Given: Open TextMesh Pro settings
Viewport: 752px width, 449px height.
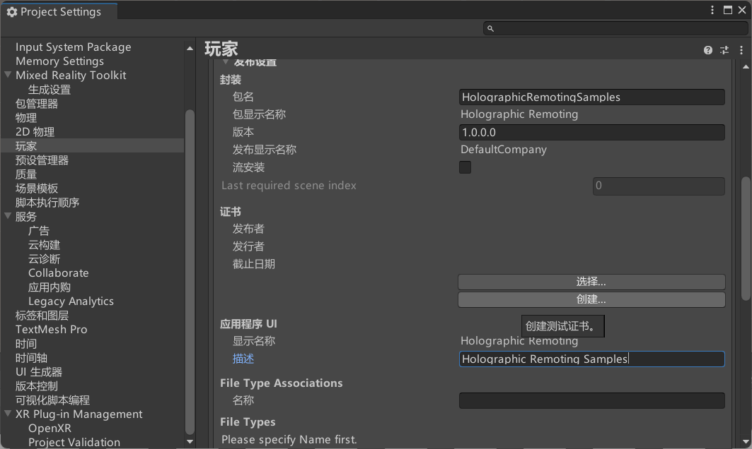Looking at the screenshot, I should pyautogui.click(x=52, y=329).
